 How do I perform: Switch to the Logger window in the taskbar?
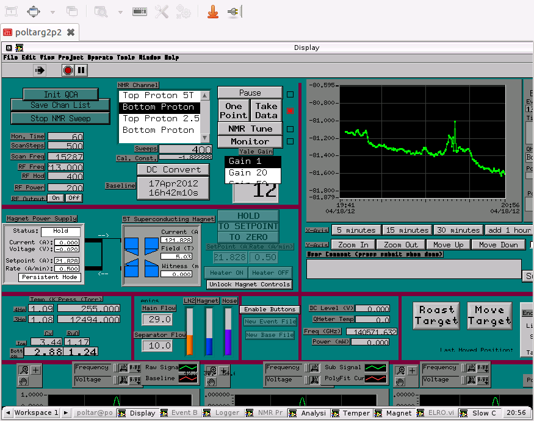coord(223,413)
